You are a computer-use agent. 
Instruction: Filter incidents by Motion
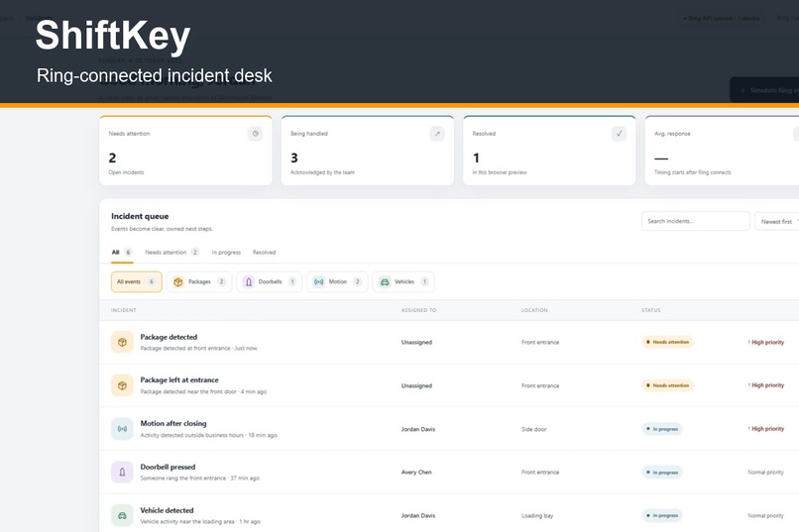(337, 281)
